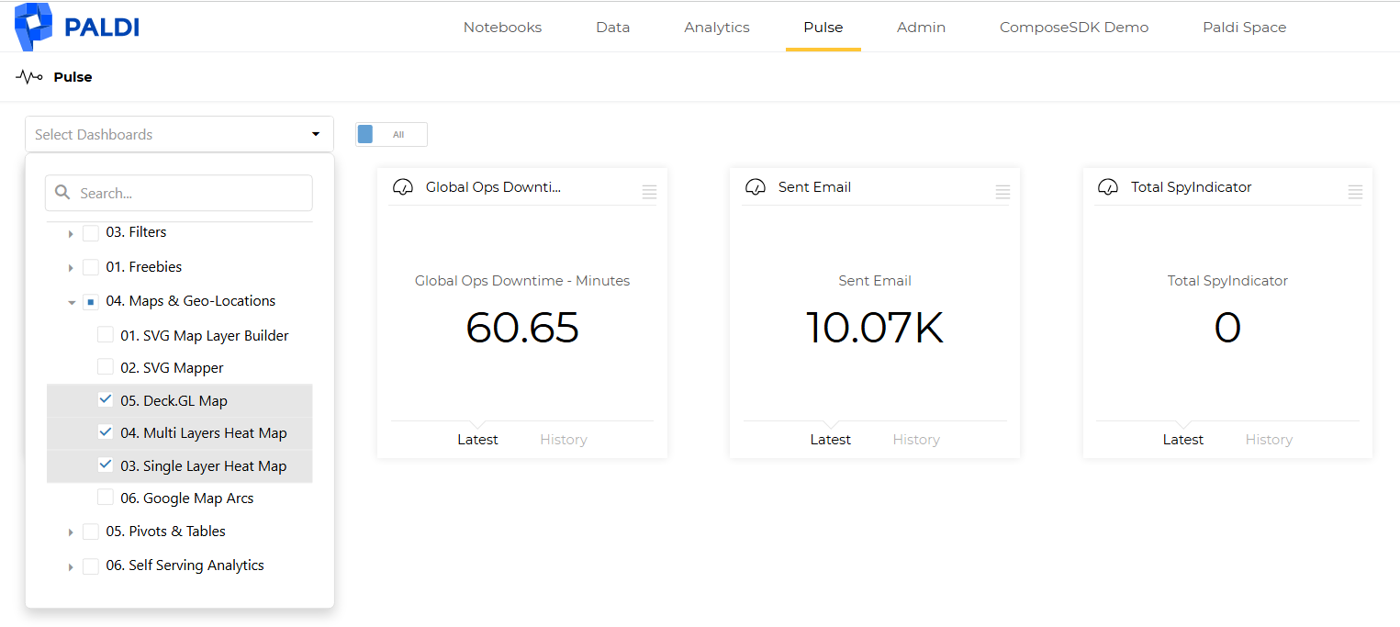This screenshot has width=1400, height=627.
Task: Uncheck the 05. Deck.GL Map checkbox
Action: (x=106, y=399)
